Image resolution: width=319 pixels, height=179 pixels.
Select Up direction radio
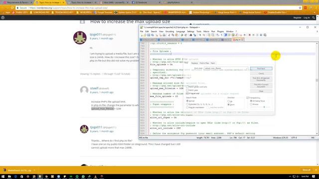pos(228,101)
